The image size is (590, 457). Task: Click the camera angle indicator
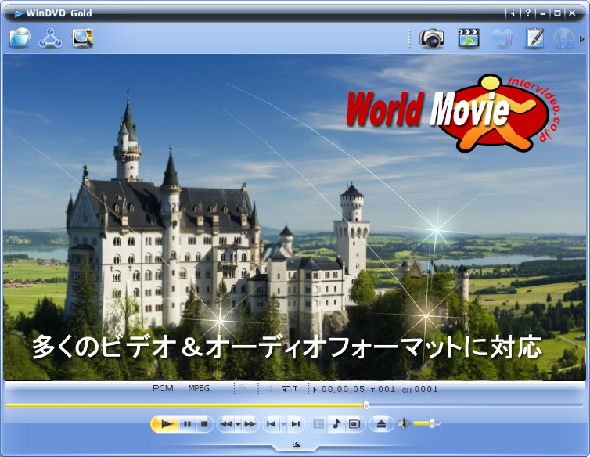click(243, 388)
